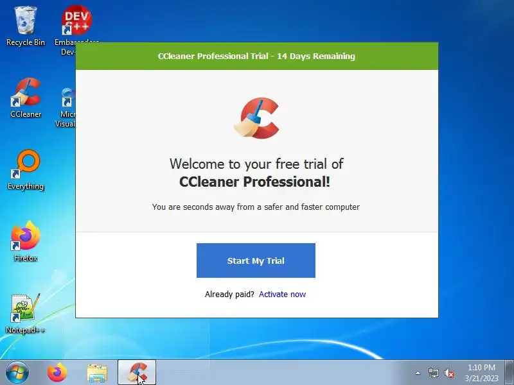Select the CCleaner desktop shortcut

click(x=26, y=98)
